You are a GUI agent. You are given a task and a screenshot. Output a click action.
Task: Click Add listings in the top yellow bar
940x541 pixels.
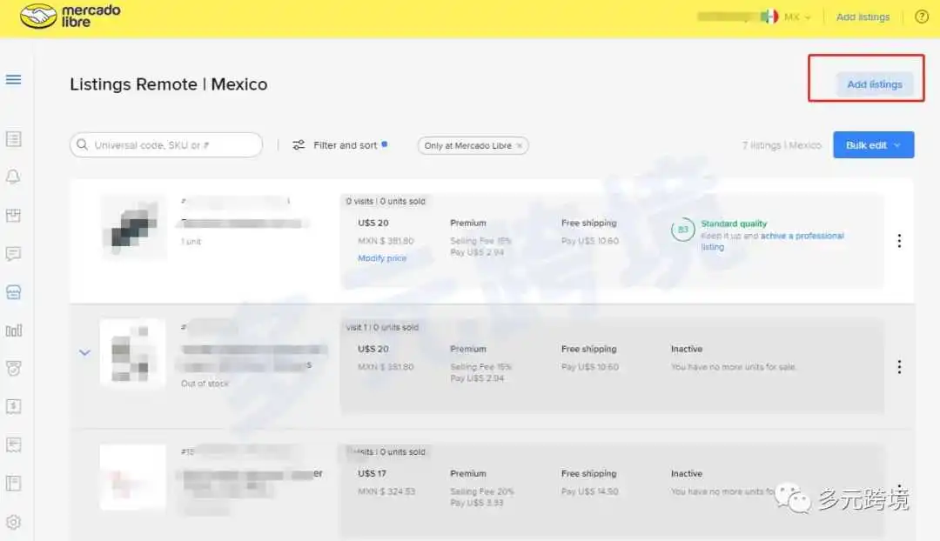863,17
